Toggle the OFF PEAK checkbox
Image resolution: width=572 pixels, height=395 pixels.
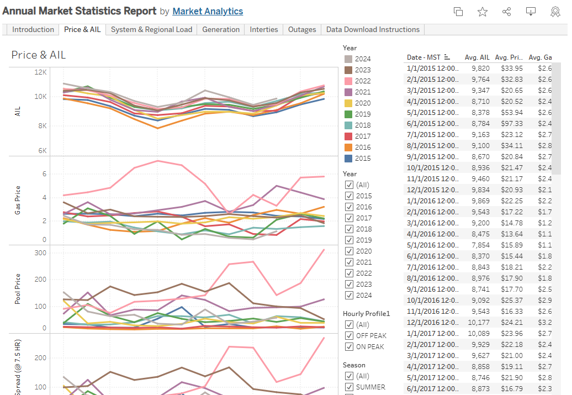coord(349,335)
